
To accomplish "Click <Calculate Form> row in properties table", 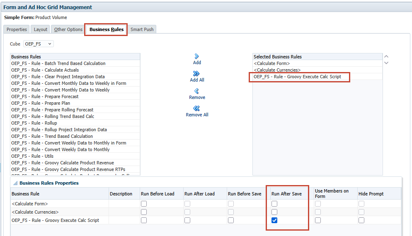I will click(206, 203).
